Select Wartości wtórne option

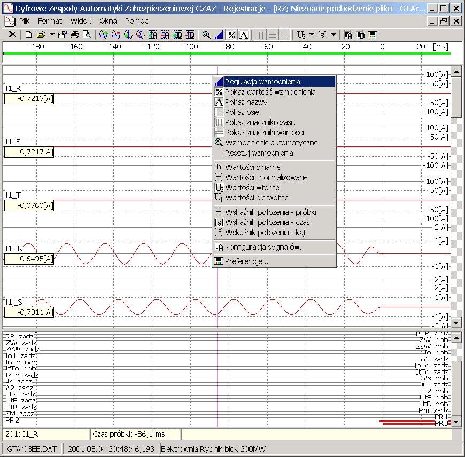[275, 188]
